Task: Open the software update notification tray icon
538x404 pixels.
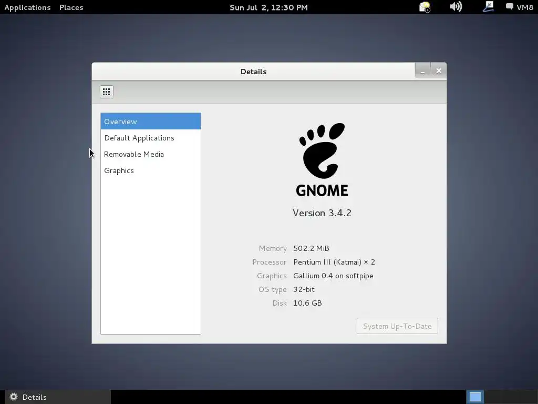Action: pyautogui.click(x=425, y=7)
